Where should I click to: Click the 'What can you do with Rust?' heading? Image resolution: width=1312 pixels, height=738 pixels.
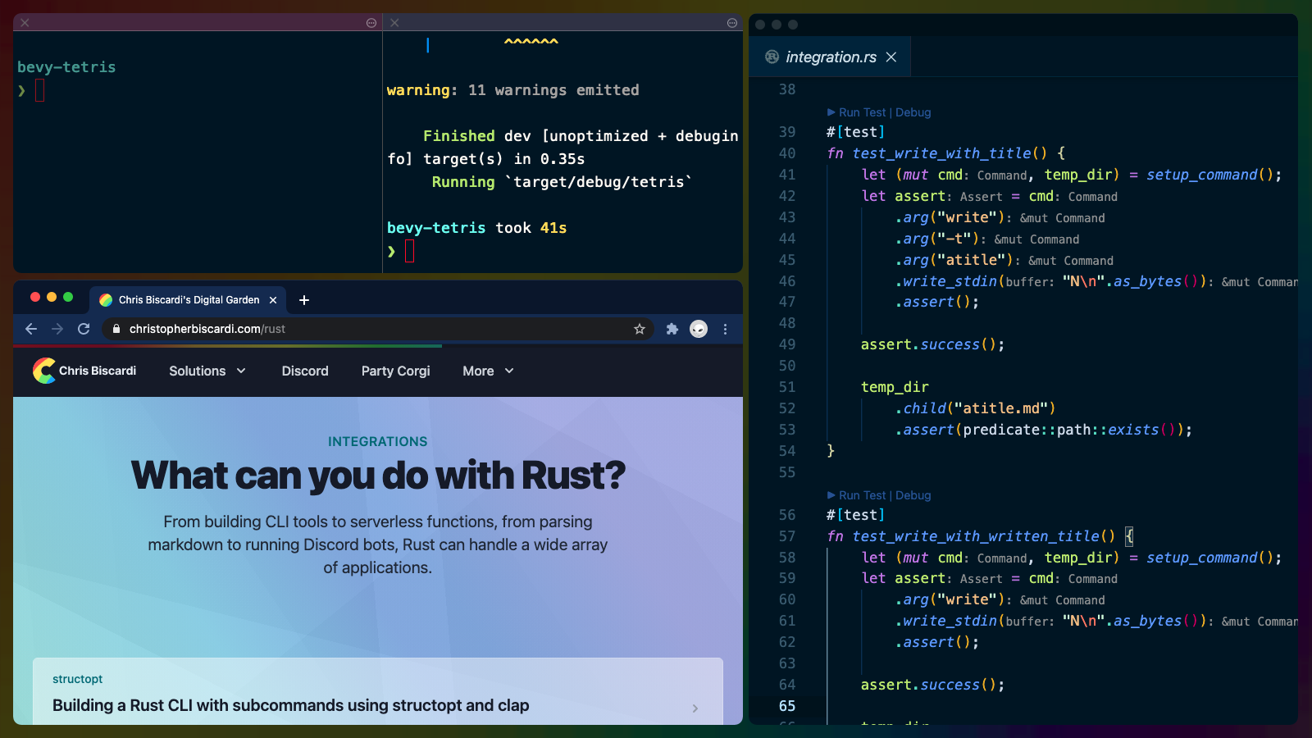click(378, 476)
